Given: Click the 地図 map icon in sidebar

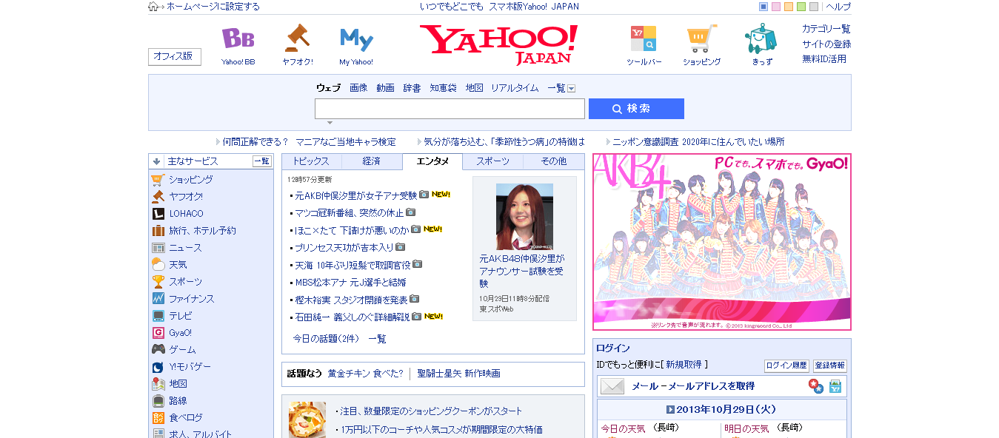Looking at the screenshot, I should click(x=158, y=384).
